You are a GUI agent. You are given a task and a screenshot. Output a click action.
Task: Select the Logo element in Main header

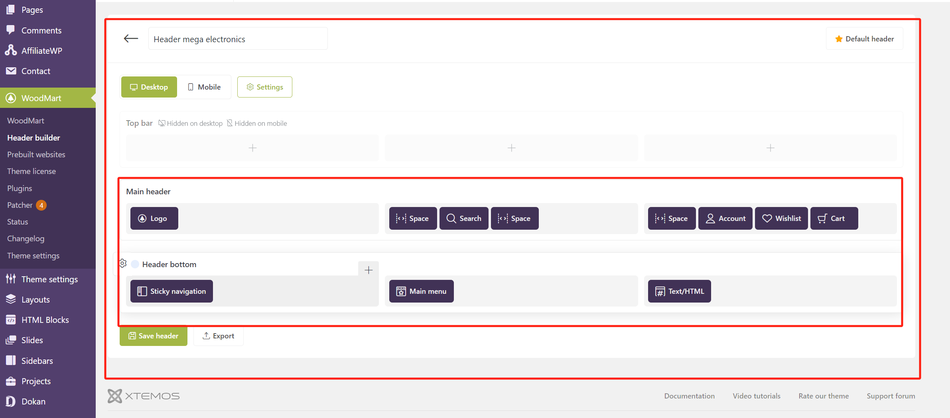154,219
